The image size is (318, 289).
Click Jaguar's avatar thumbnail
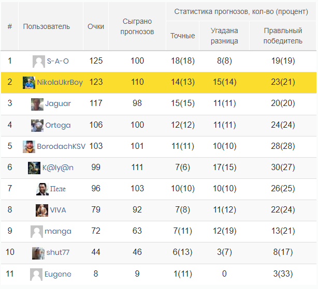coord(37,104)
